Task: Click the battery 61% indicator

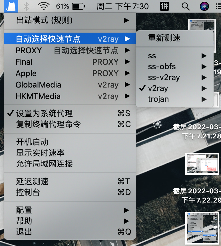Action: point(71,6)
